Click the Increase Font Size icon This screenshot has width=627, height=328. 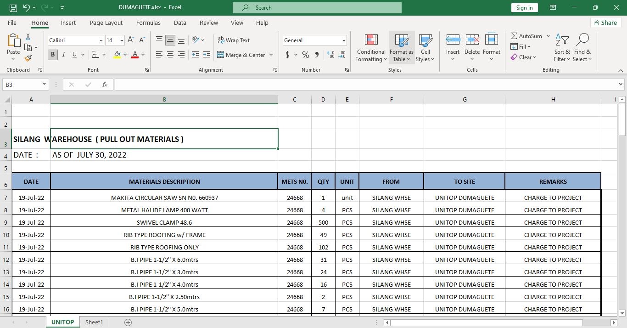pyautogui.click(x=131, y=40)
